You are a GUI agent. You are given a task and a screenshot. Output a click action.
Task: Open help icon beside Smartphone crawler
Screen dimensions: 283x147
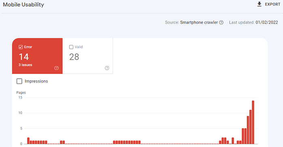pyautogui.click(x=221, y=22)
